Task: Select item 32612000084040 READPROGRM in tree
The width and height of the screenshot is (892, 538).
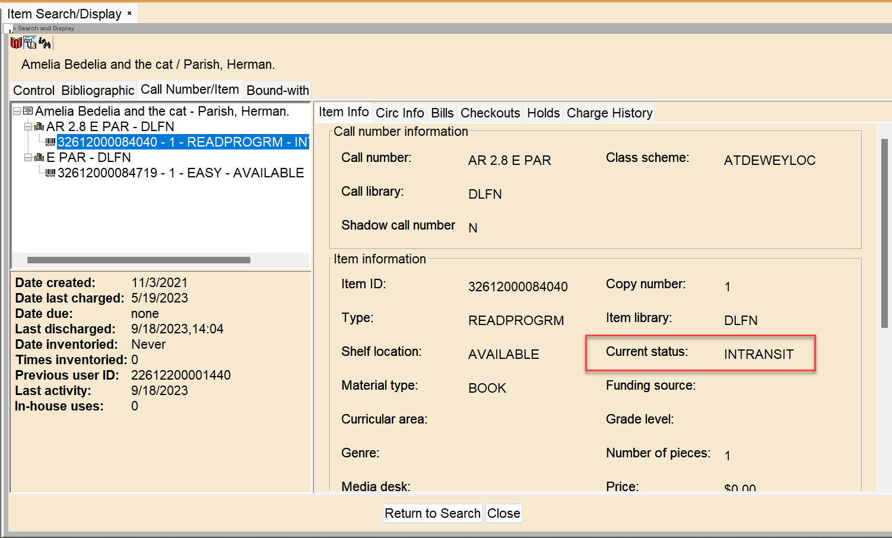Action: coord(183,142)
